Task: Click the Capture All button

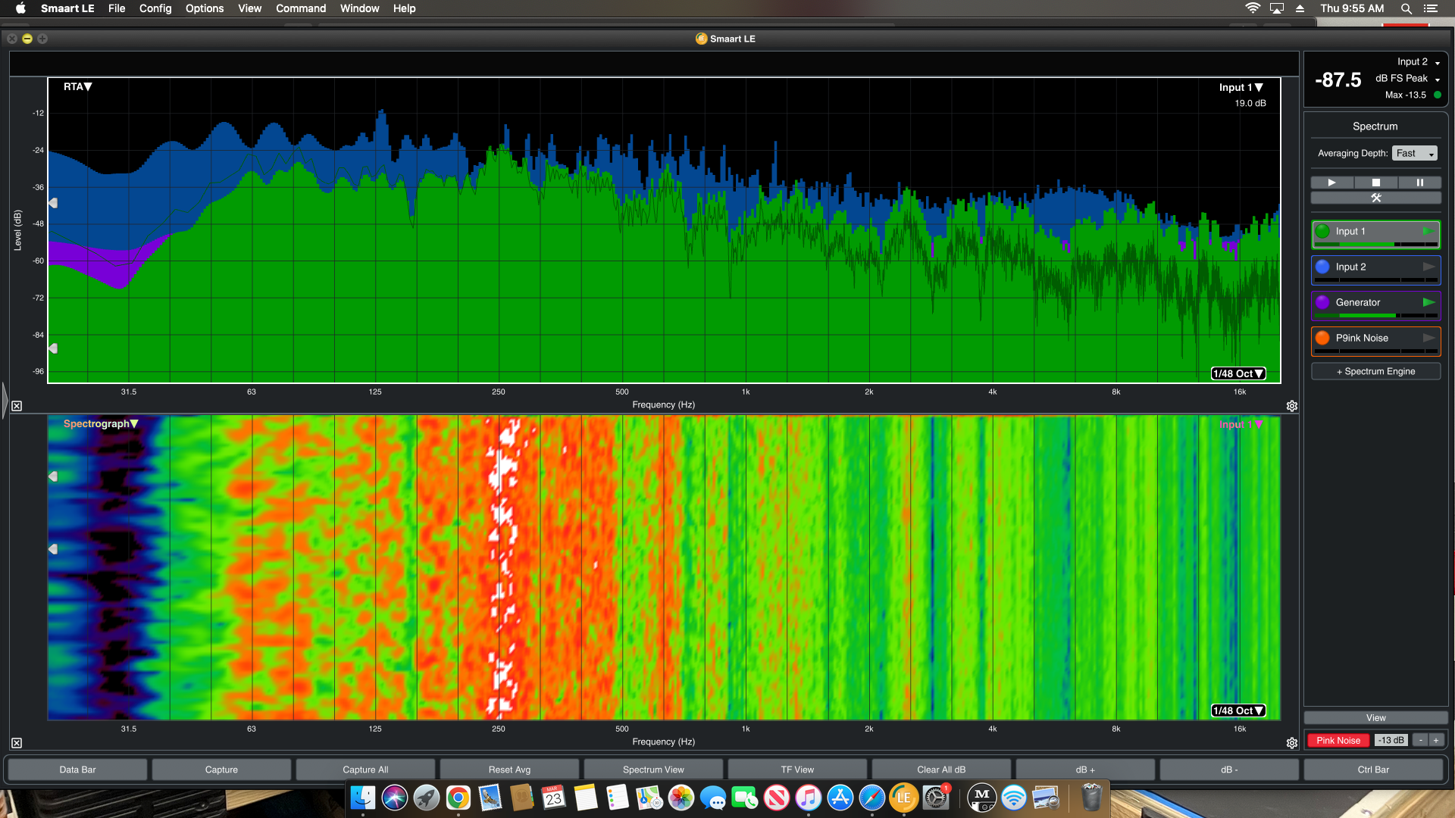Action: 365,770
